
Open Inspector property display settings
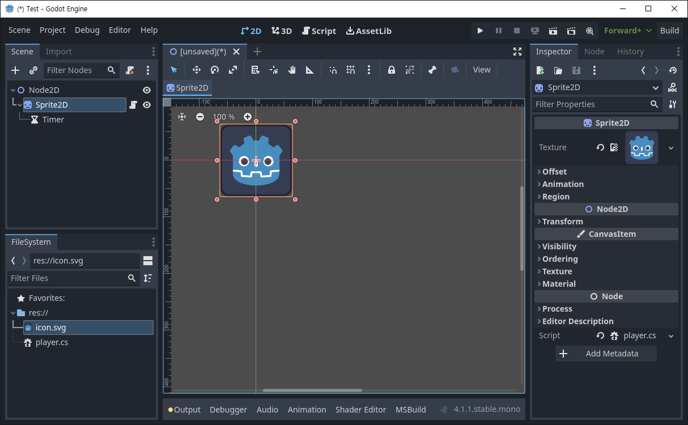pyautogui.click(x=673, y=104)
